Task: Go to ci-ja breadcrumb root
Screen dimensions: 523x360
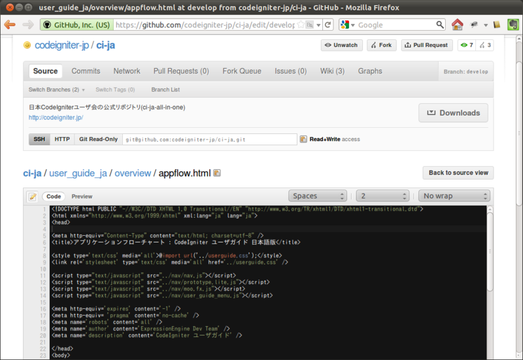Action: pyautogui.click(x=32, y=173)
